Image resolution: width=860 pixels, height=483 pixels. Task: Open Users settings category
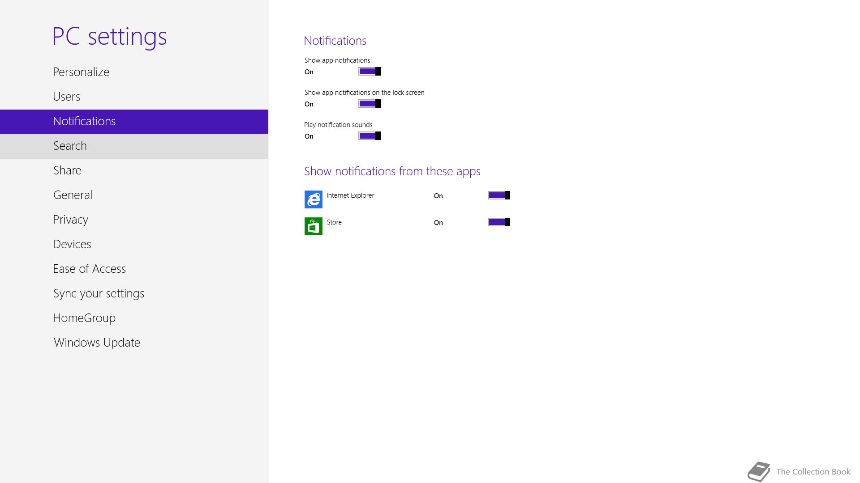click(134, 97)
